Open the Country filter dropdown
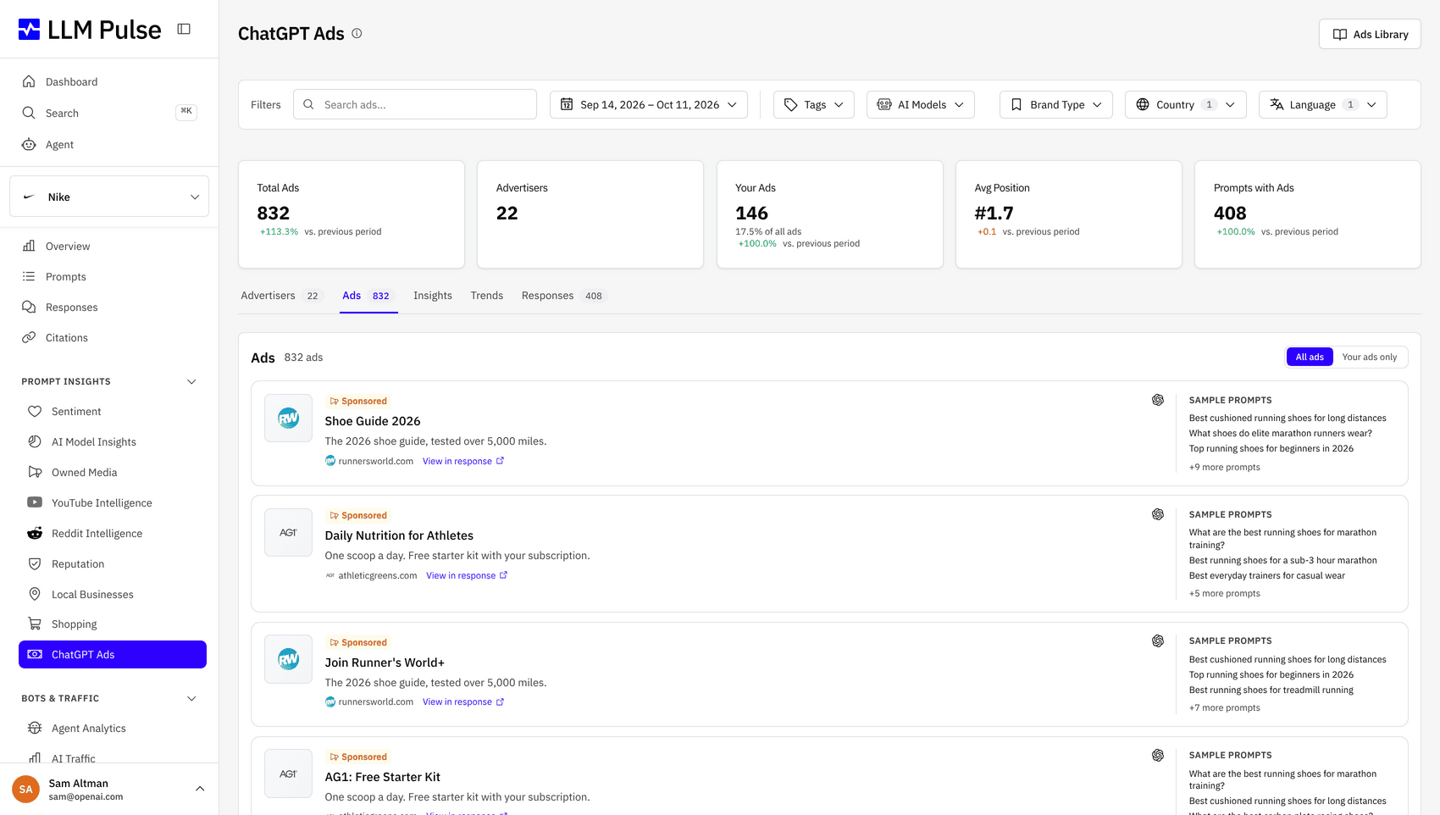1440x815 pixels. 1186,105
